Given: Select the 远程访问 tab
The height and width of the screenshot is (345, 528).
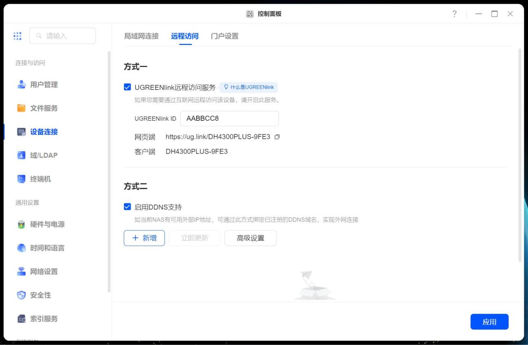Looking at the screenshot, I should pos(185,36).
